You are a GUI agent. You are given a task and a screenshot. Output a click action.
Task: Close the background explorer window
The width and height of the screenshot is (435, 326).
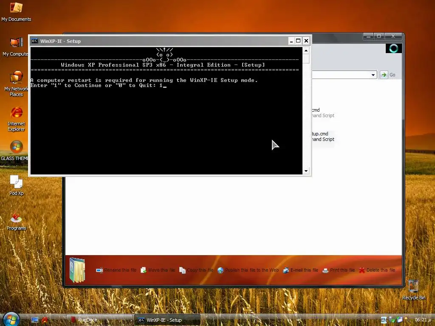(393, 37)
